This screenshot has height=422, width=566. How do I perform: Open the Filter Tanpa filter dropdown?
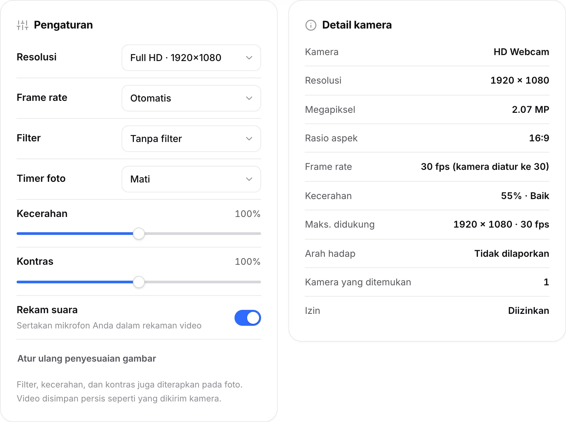click(x=191, y=139)
